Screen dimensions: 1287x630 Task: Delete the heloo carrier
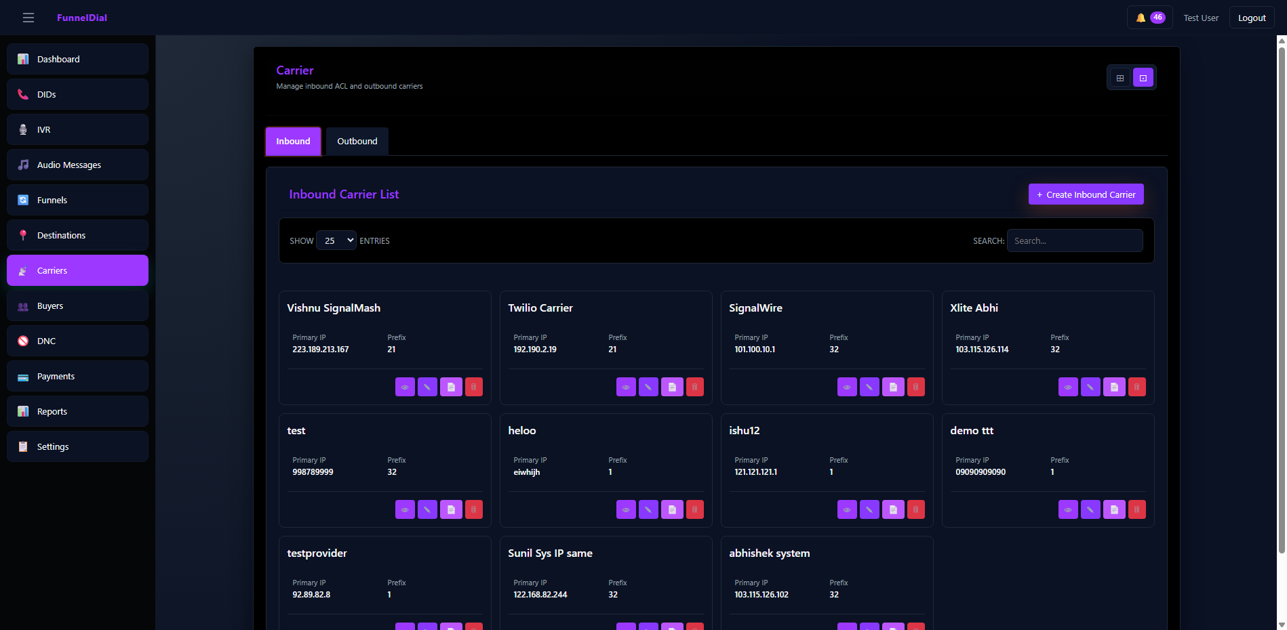[x=694, y=509]
